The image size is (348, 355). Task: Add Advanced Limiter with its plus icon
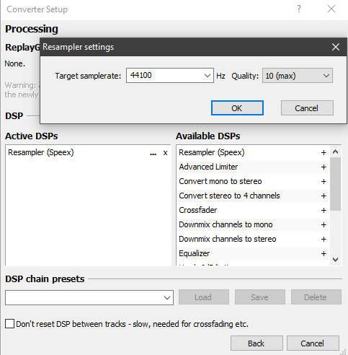pyautogui.click(x=324, y=167)
